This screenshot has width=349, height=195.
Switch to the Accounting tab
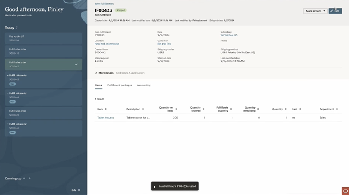[x=144, y=85]
